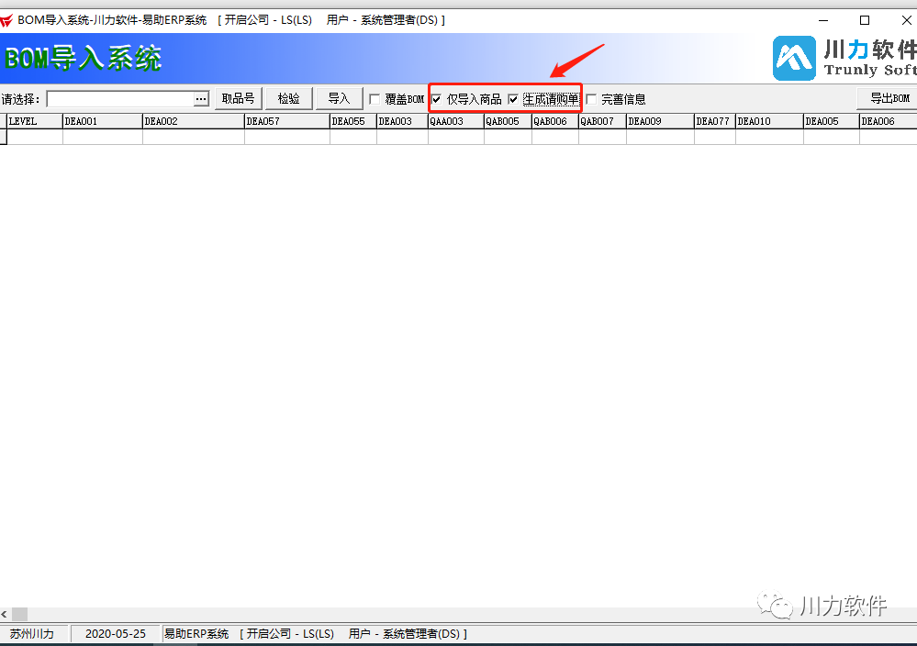Select the LEVEL column header
Image resolution: width=917 pixels, height=646 pixels.
point(33,121)
